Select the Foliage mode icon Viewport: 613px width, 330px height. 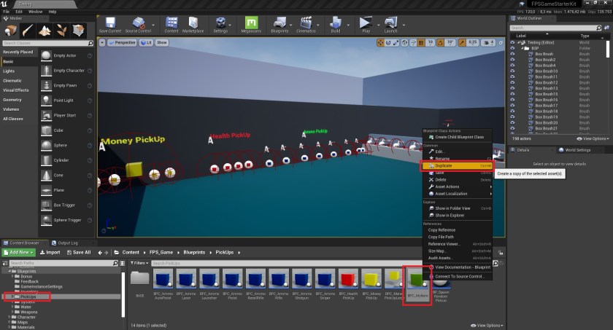(x=63, y=31)
